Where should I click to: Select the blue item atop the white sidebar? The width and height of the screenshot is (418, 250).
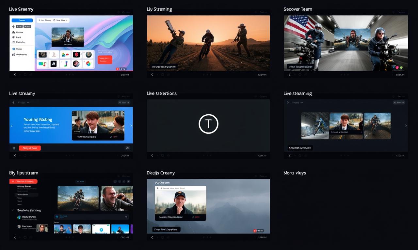[22, 20]
